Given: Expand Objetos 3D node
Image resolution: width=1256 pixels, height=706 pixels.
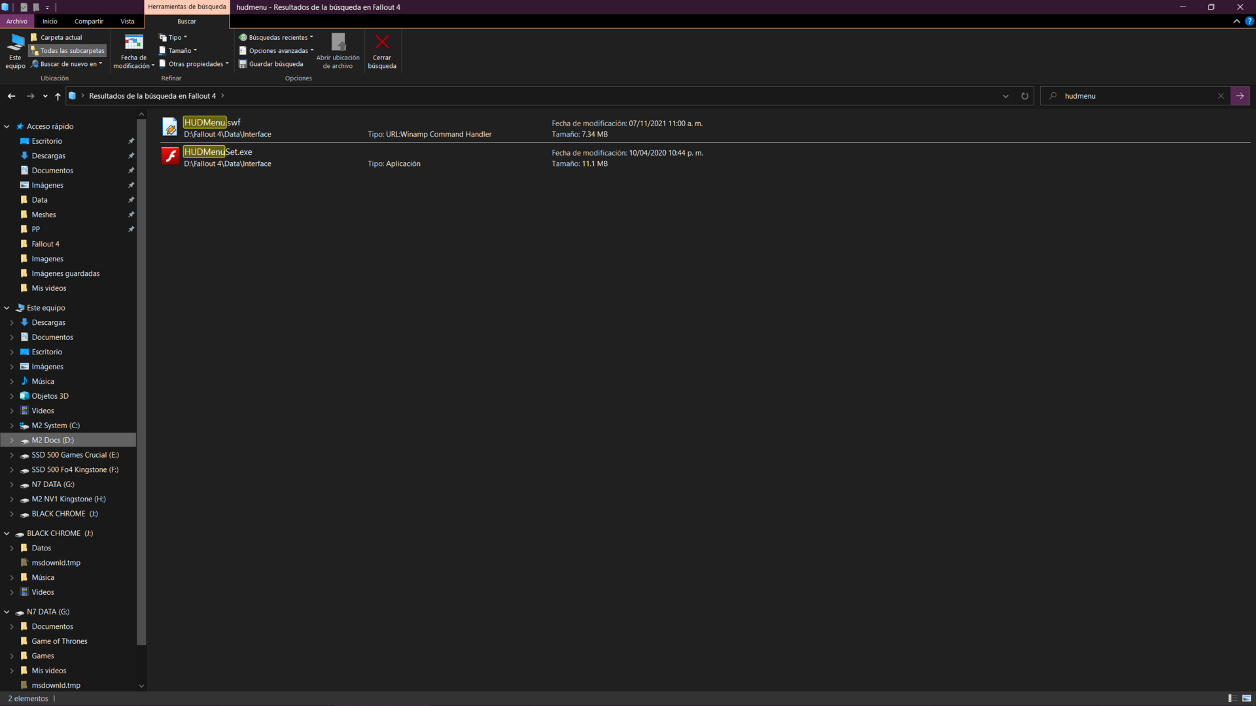Looking at the screenshot, I should 12,396.
